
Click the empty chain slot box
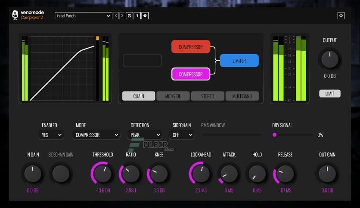point(143,61)
